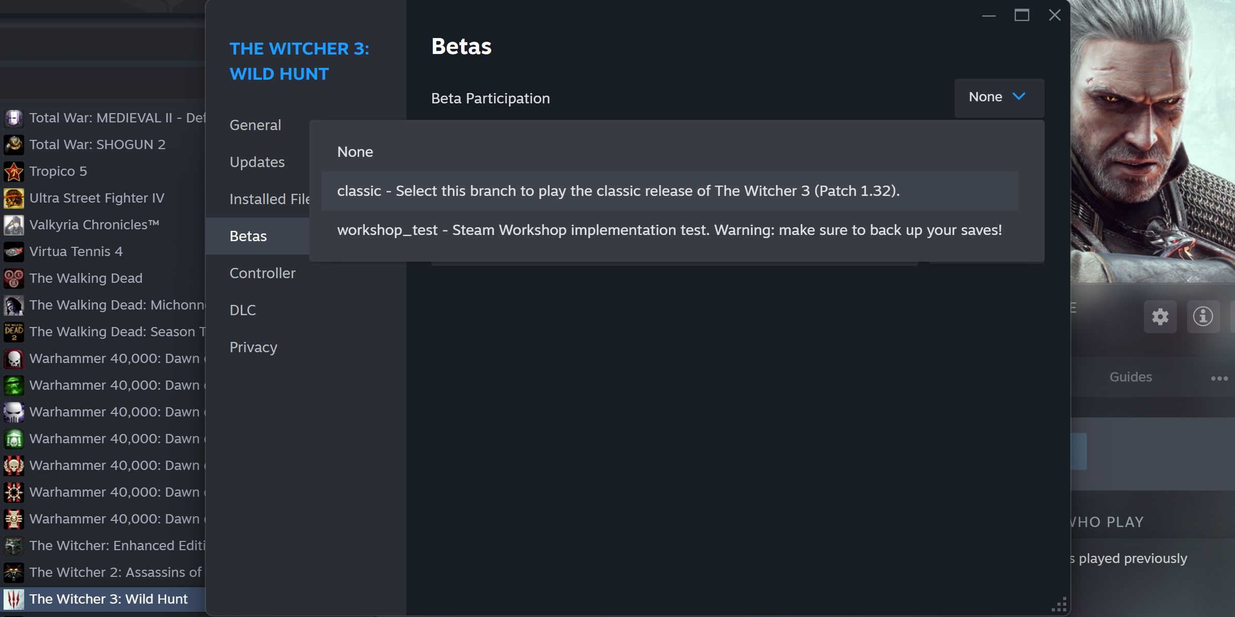
Task: Select None from beta options
Action: pyautogui.click(x=355, y=151)
